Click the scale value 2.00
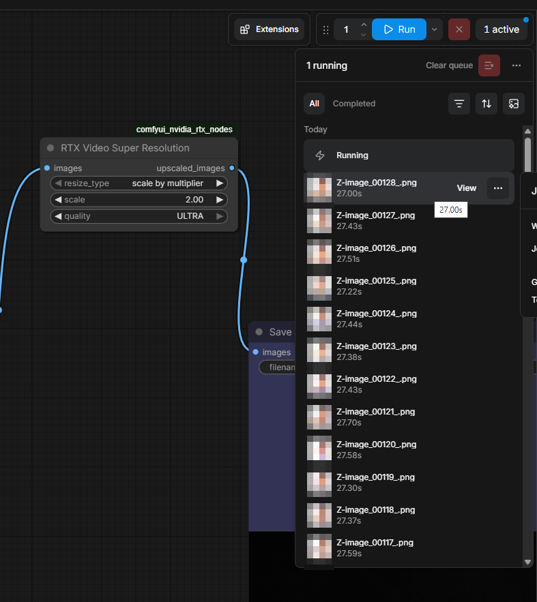This screenshot has height=602, width=537. point(194,200)
